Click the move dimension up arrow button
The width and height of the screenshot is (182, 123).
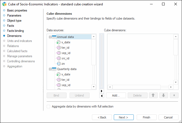click(x=153, y=95)
